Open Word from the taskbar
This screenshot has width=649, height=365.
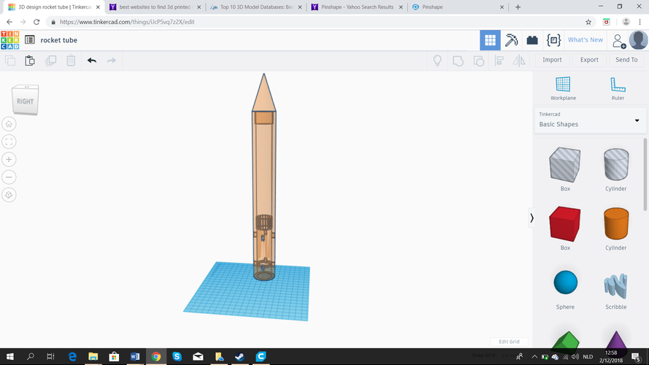click(135, 356)
